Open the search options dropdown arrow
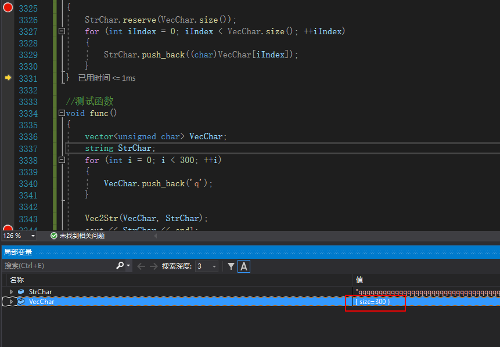 [128, 265]
